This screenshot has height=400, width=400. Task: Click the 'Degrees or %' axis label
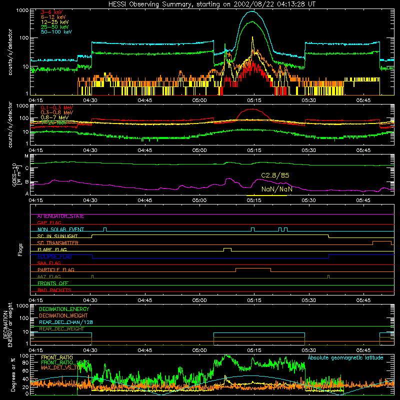click(13, 374)
